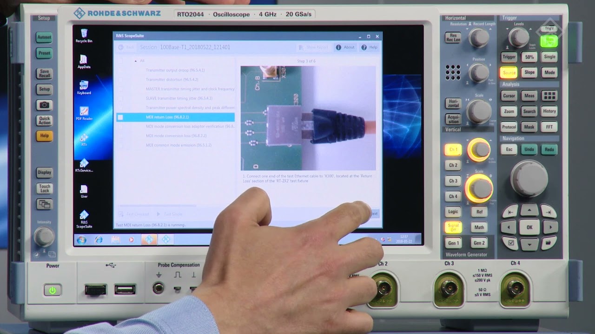Tap the right arrow navigation key

point(550,227)
